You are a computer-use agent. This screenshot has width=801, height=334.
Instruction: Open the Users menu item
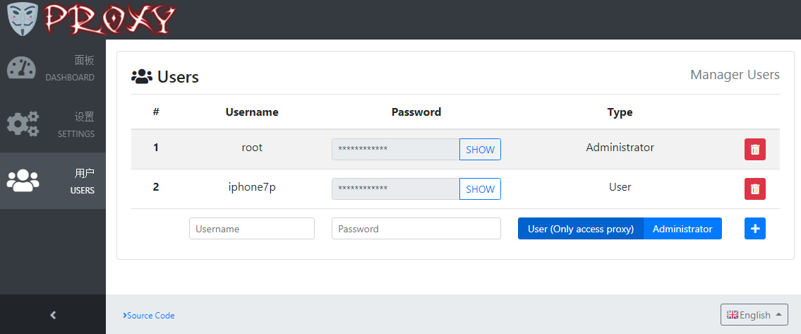[x=53, y=181]
